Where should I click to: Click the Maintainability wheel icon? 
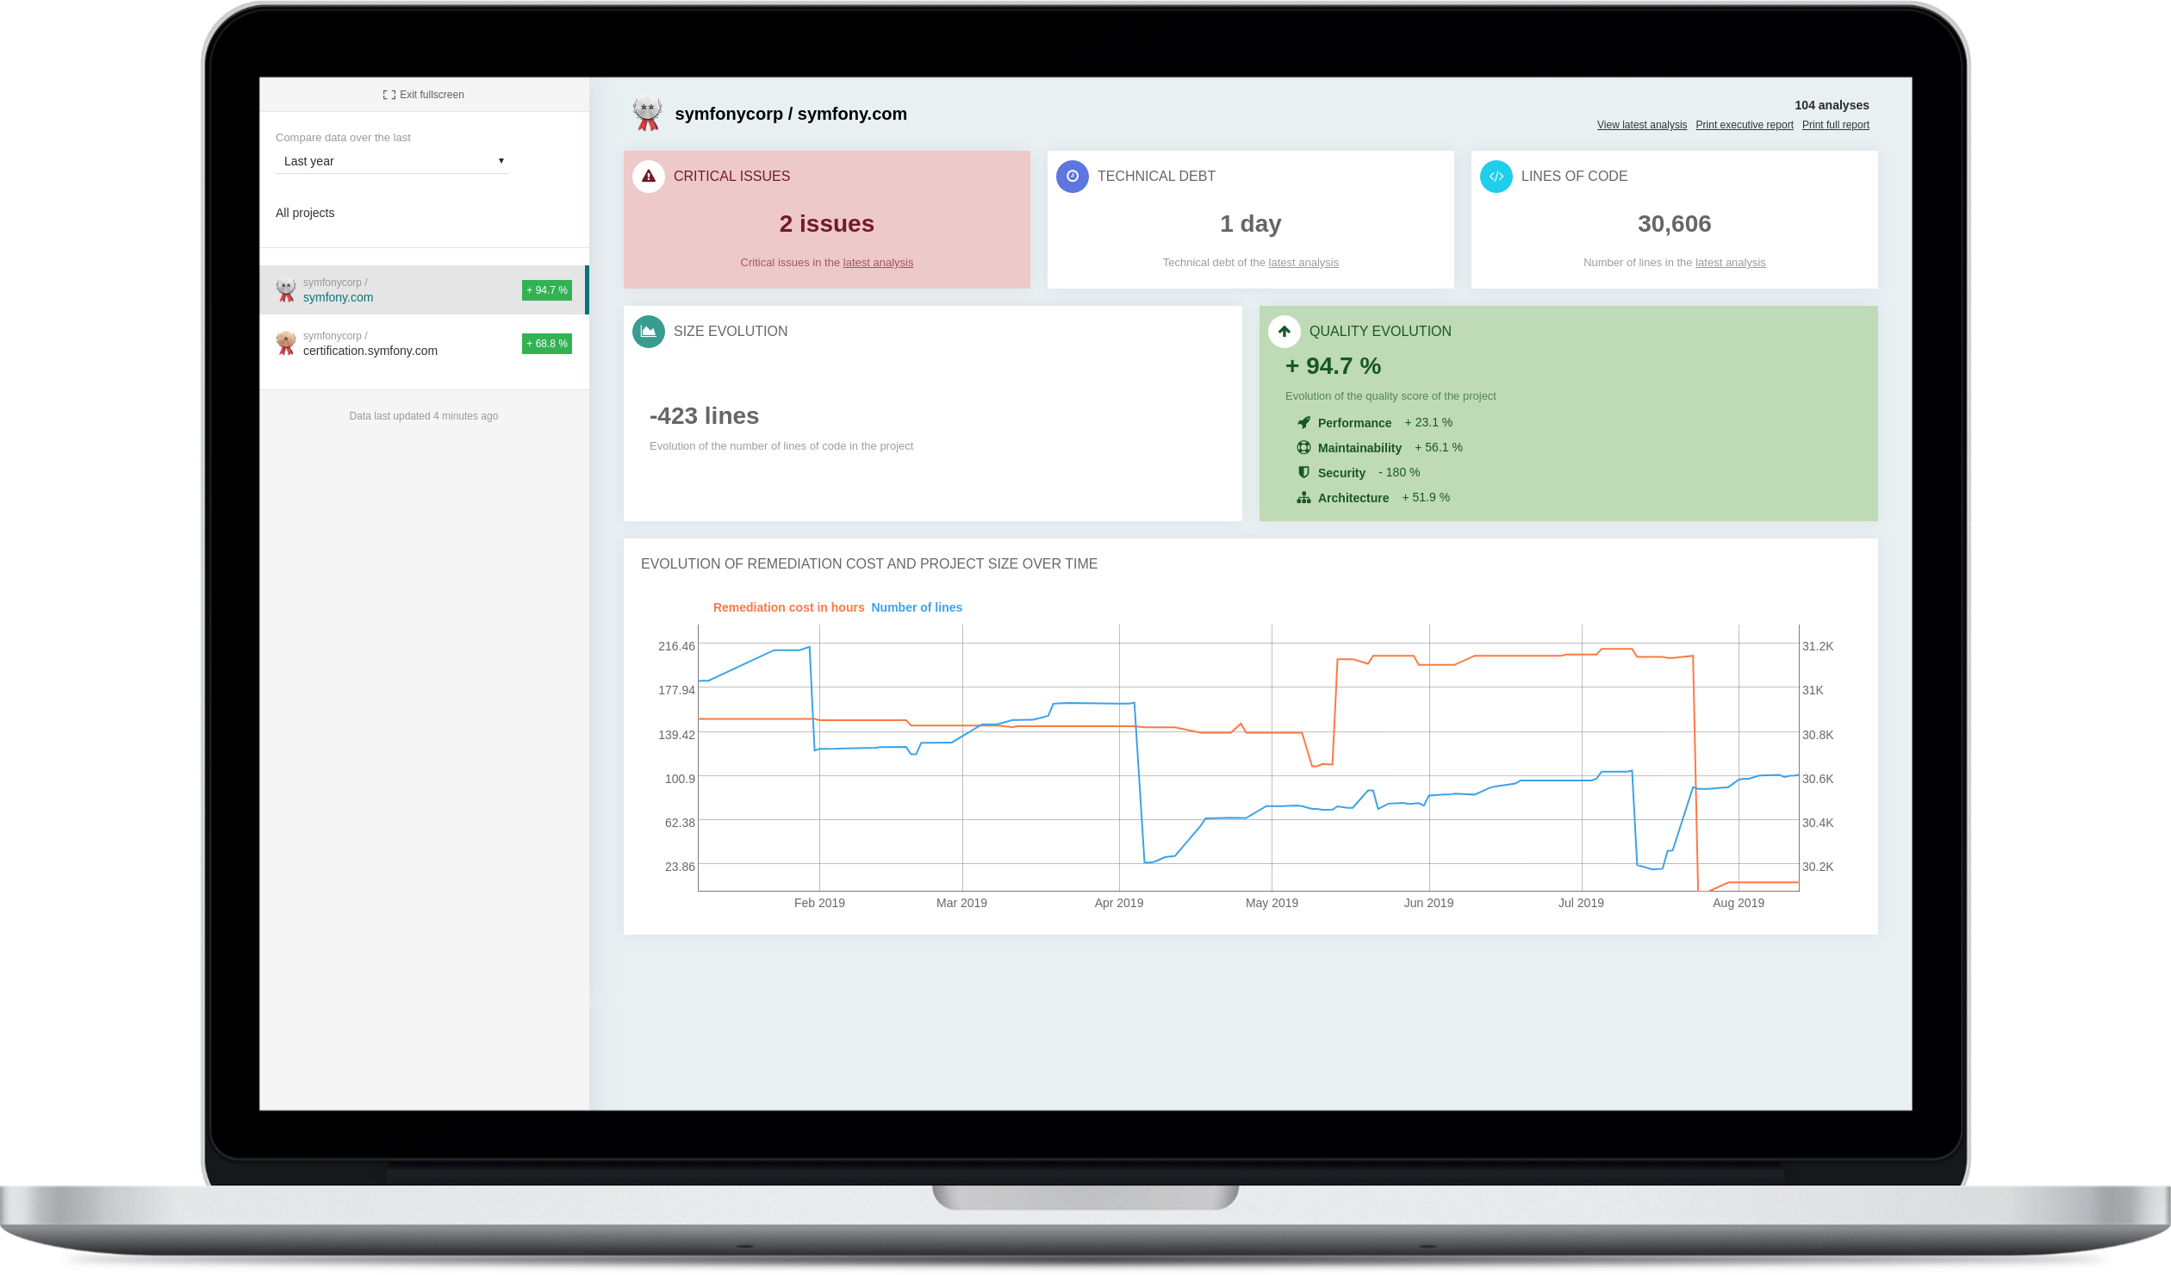pyautogui.click(x=1303, y=447)
